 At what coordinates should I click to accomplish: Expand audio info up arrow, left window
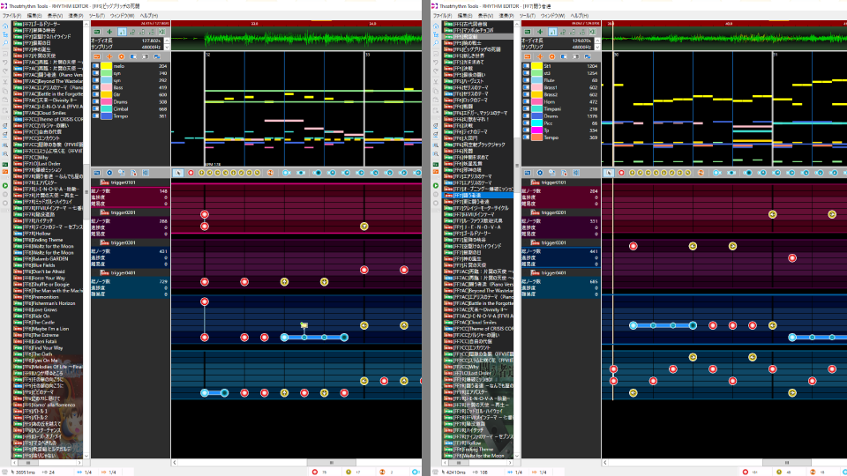[167, 41]
